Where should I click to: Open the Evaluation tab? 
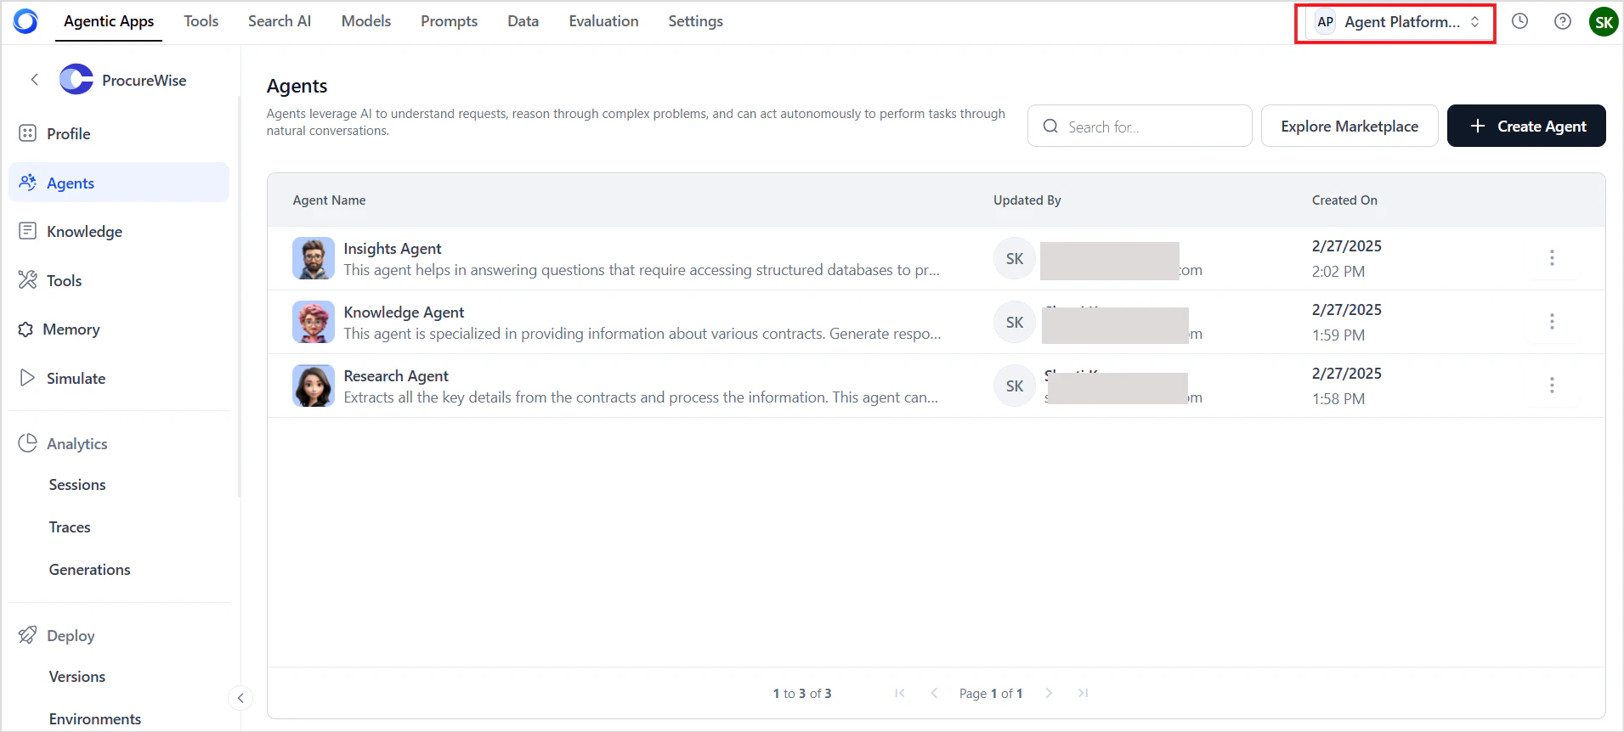coord(603,21)
